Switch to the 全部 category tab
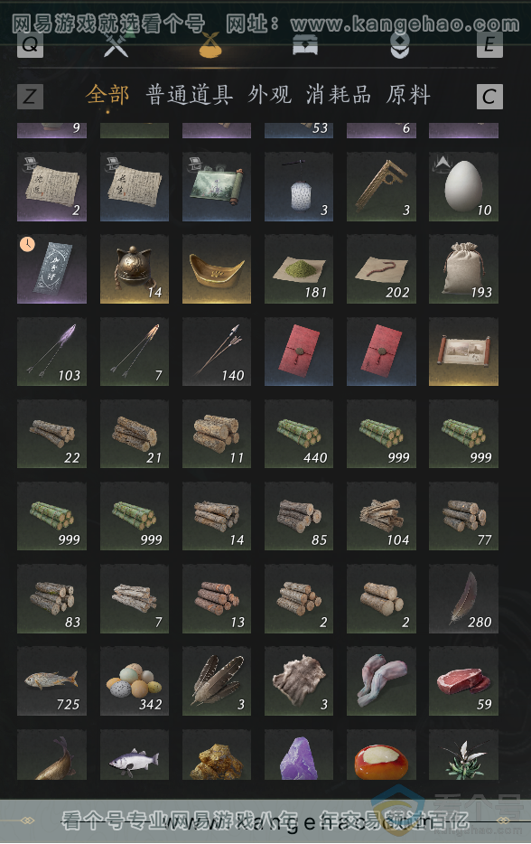The height and width of the screenshot is (844, 531). click(x=107, y=95)
